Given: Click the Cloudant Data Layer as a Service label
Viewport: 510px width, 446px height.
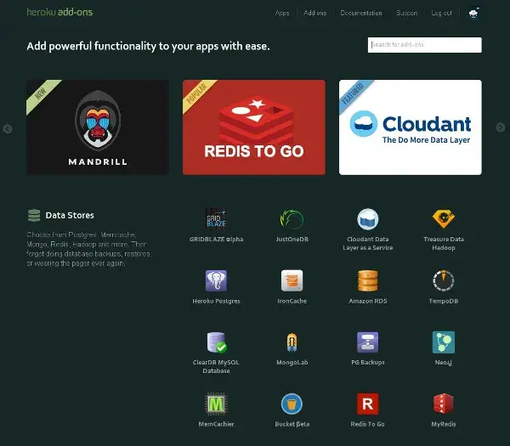Looking at the screenshot, I should pos(368,244).
